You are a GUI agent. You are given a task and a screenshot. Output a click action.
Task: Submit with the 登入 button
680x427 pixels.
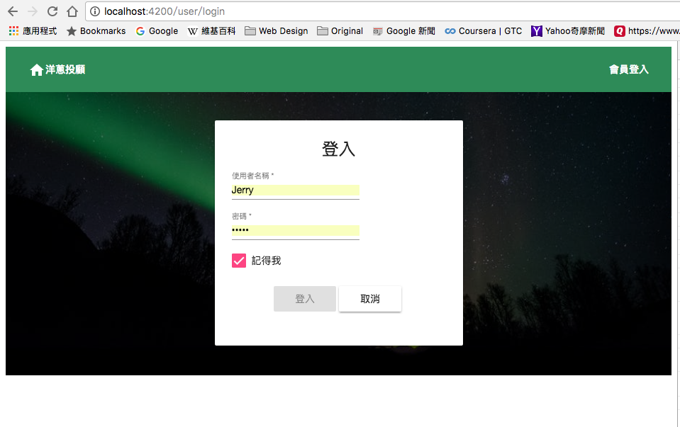(x=305, y=299)
